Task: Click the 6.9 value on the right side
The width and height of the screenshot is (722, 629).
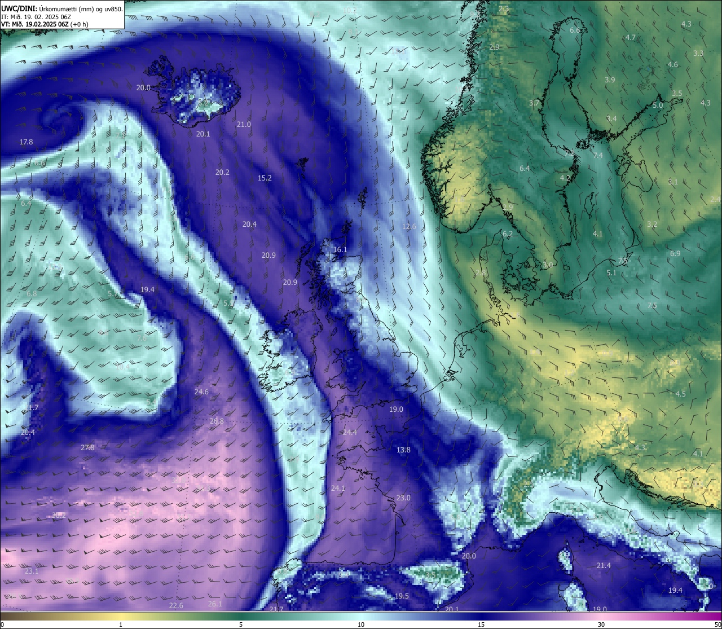Action: pos(675,253)
